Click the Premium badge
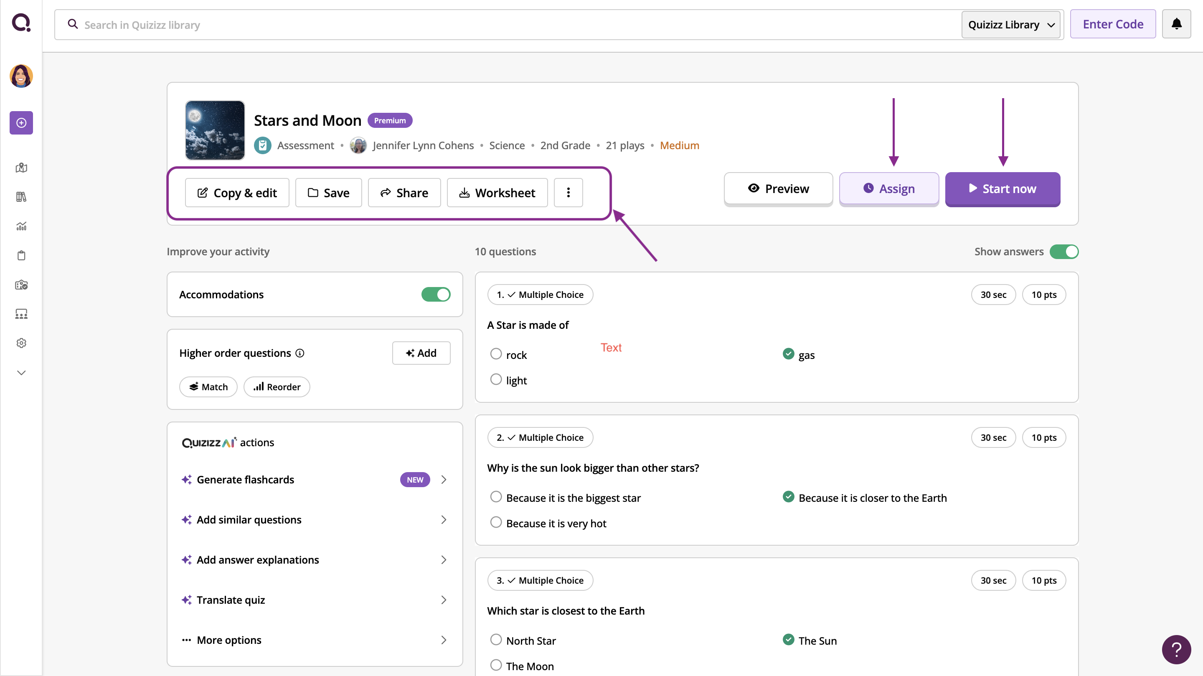This screenshot has width=1203, height=676. pos(390,120)
